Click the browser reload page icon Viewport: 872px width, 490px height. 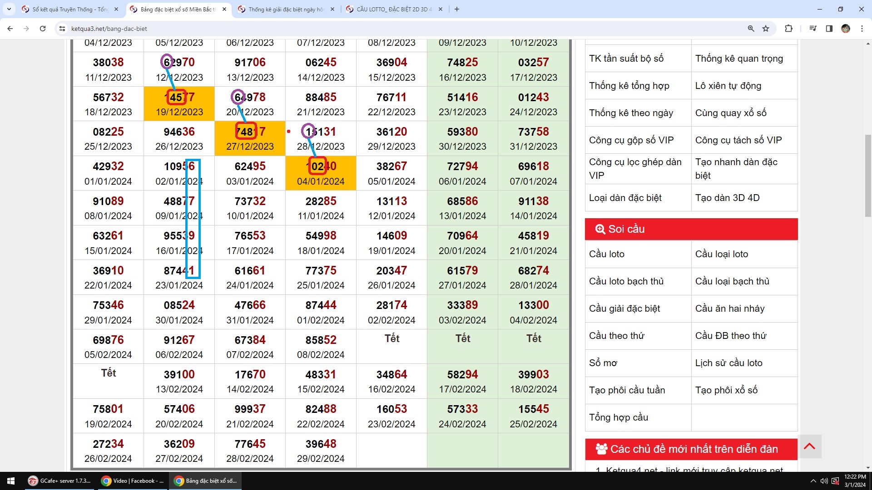(x=43, y=29)
